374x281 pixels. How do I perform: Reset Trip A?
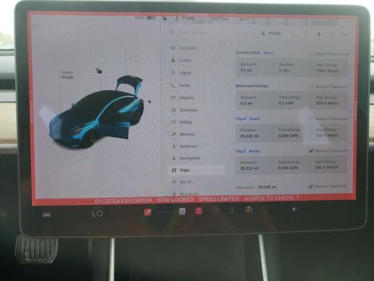click(255, 119)
